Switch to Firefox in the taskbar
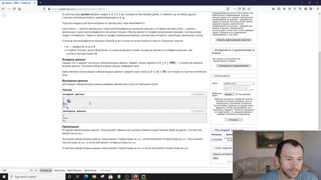Screen dimensions: 321x180 135,176
